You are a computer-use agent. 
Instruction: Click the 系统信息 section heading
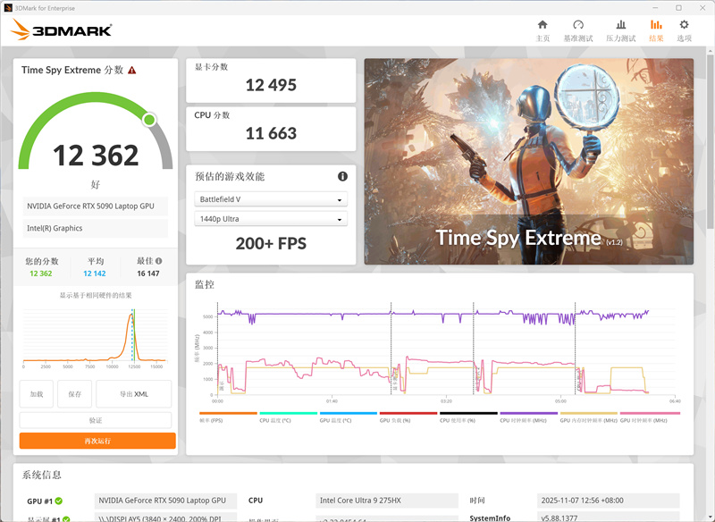pos(41,475)
